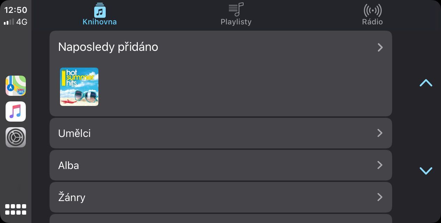The image size is (441, 223).
Task: Tap the Knihovna library icon
Action: (100, 10)
